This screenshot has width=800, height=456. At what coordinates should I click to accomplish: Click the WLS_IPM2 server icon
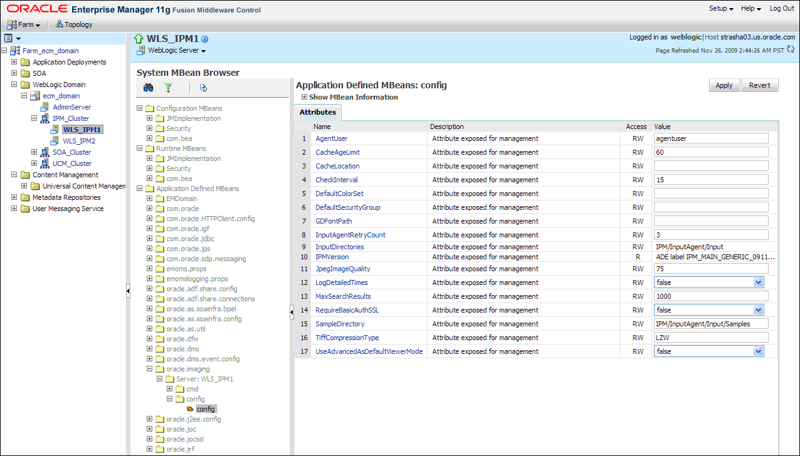click(55, 141)
